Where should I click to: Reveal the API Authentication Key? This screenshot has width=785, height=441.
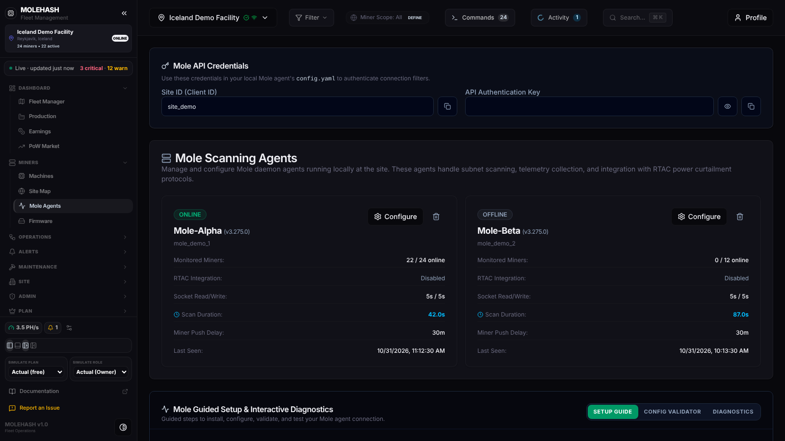(x=728, y=106)
